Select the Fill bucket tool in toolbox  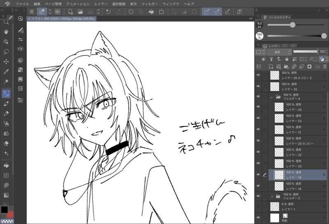point(6,166)
